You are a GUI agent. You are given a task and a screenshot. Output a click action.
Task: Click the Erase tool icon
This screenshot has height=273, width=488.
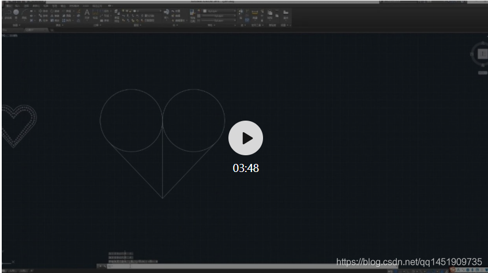[x=78, y=11]
